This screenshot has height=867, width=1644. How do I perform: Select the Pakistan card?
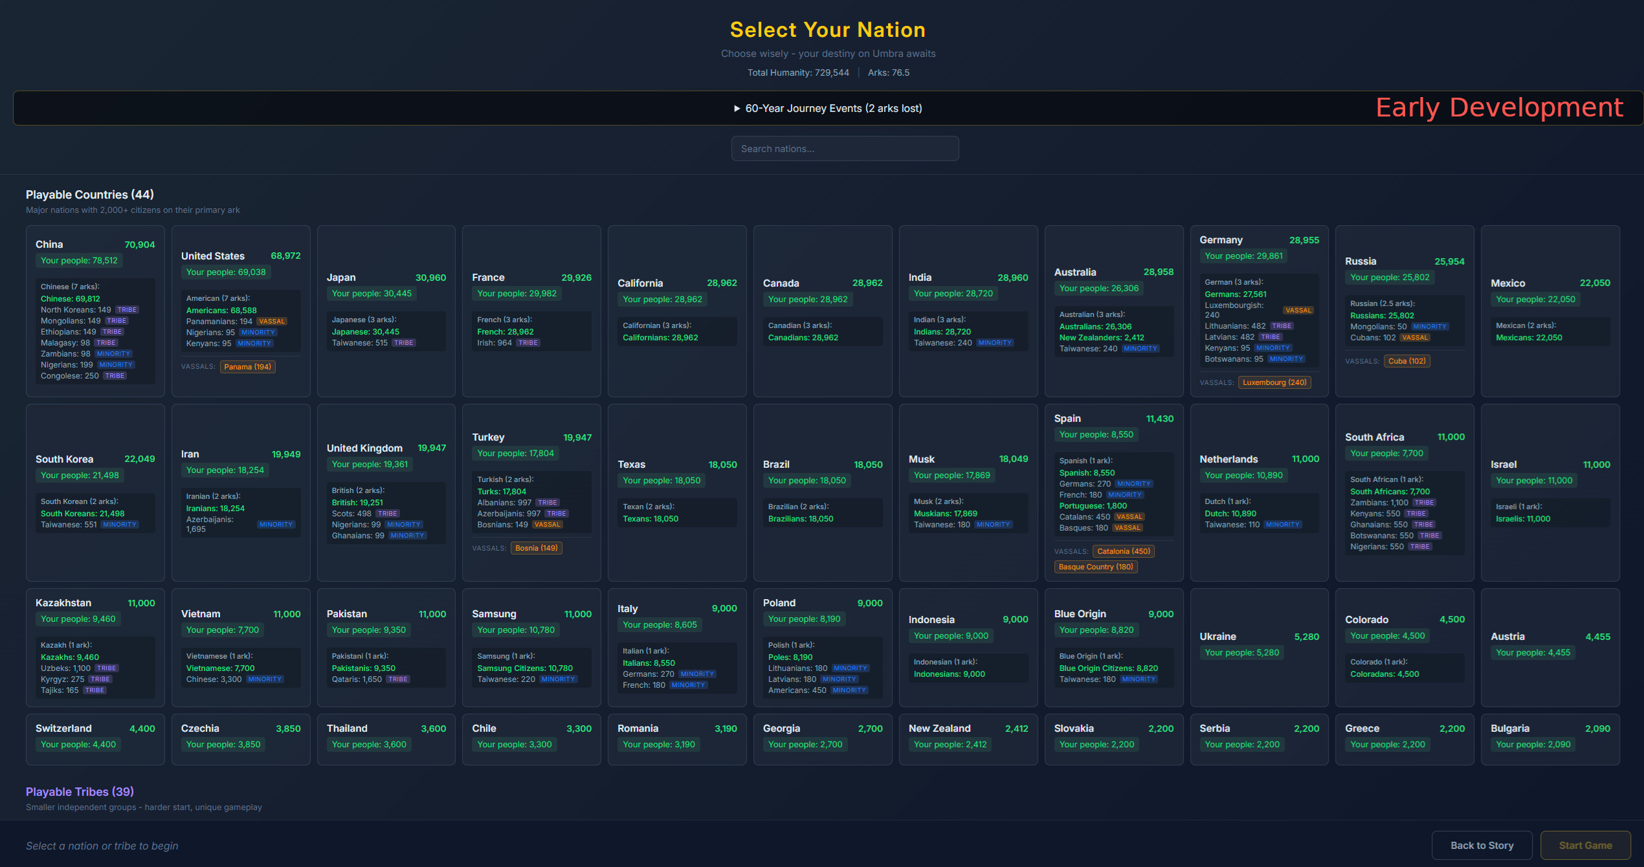[386, 647]
